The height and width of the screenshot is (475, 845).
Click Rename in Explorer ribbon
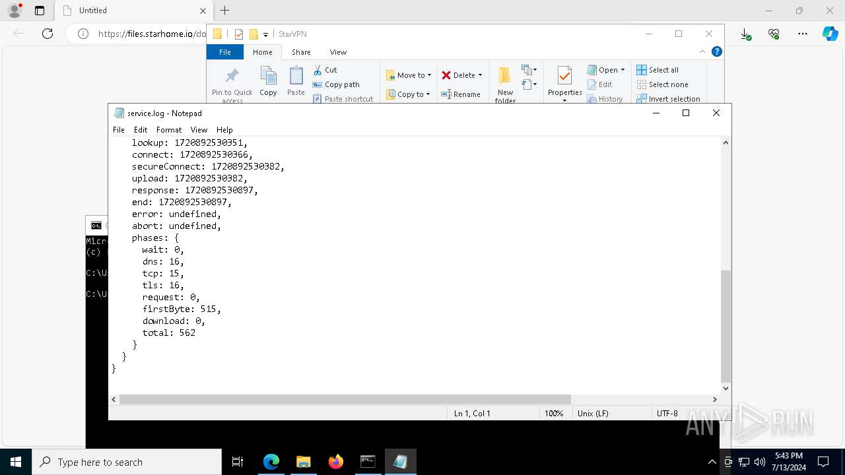[461, 94]
